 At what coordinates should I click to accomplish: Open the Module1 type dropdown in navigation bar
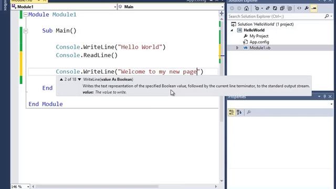(115, 7)
